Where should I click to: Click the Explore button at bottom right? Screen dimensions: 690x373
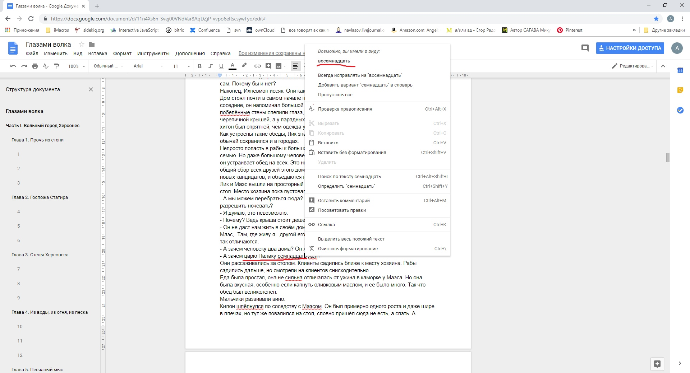tap(657, 364)
